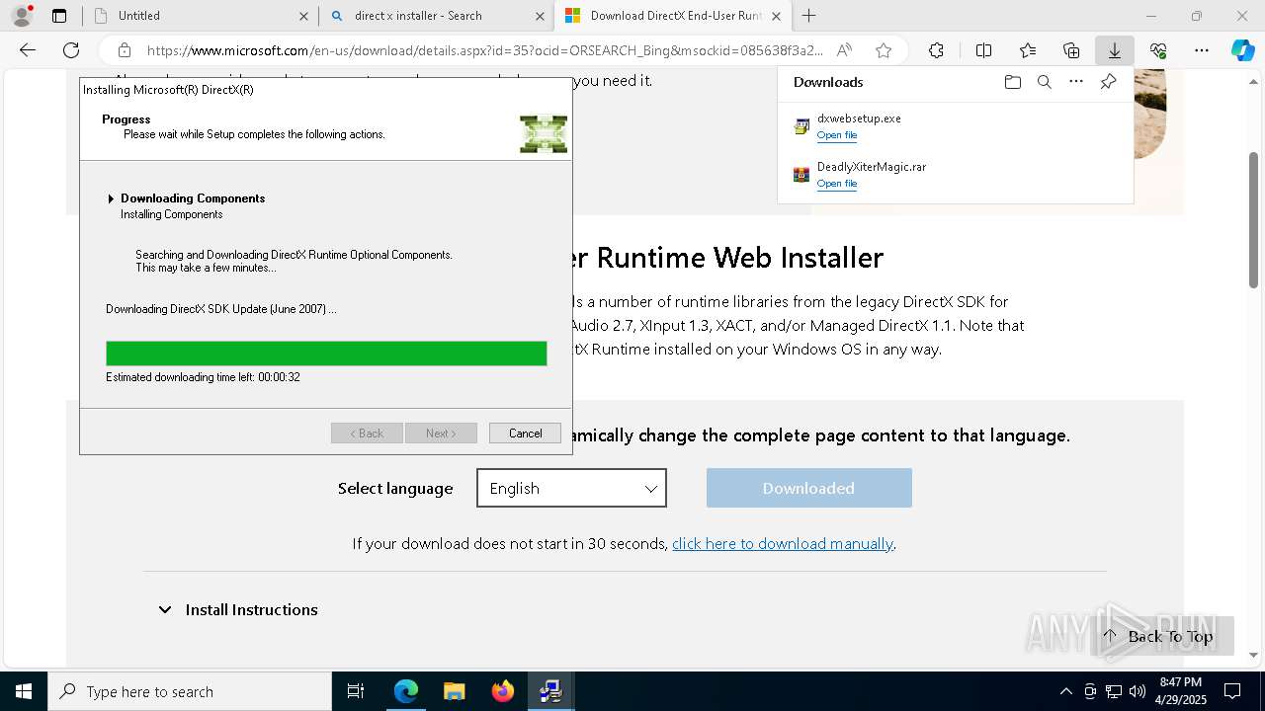1265x711 pixels.
Task: Click the Read aloud icon in address bar
Action: [844, 50]
